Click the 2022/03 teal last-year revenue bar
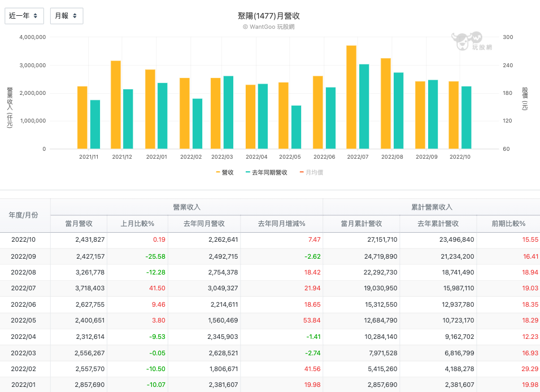The image size is (540, 392). point(228,112)
